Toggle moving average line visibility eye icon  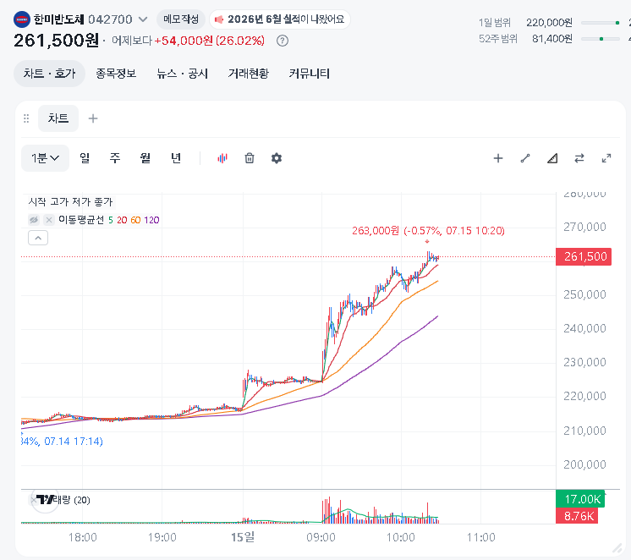tap(34, 220)
